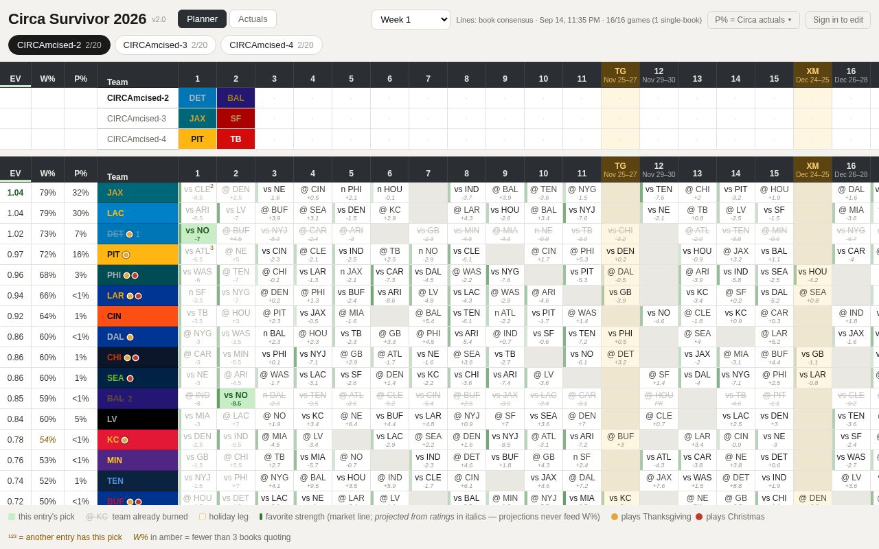
Task: Select vs HOU -4.2 Christmas cell in PHI row
Action: click(812, 275)
